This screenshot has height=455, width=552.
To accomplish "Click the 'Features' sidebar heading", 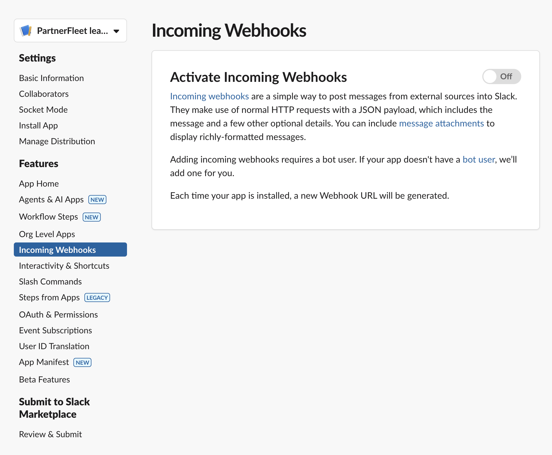I will coord(39,163).
